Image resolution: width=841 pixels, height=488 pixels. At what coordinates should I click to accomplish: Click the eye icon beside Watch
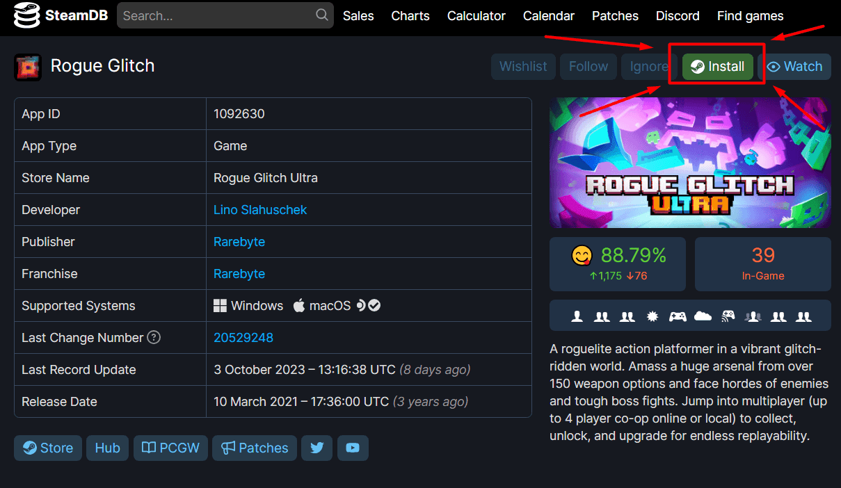pyautogui.click(x=774, y=67)
